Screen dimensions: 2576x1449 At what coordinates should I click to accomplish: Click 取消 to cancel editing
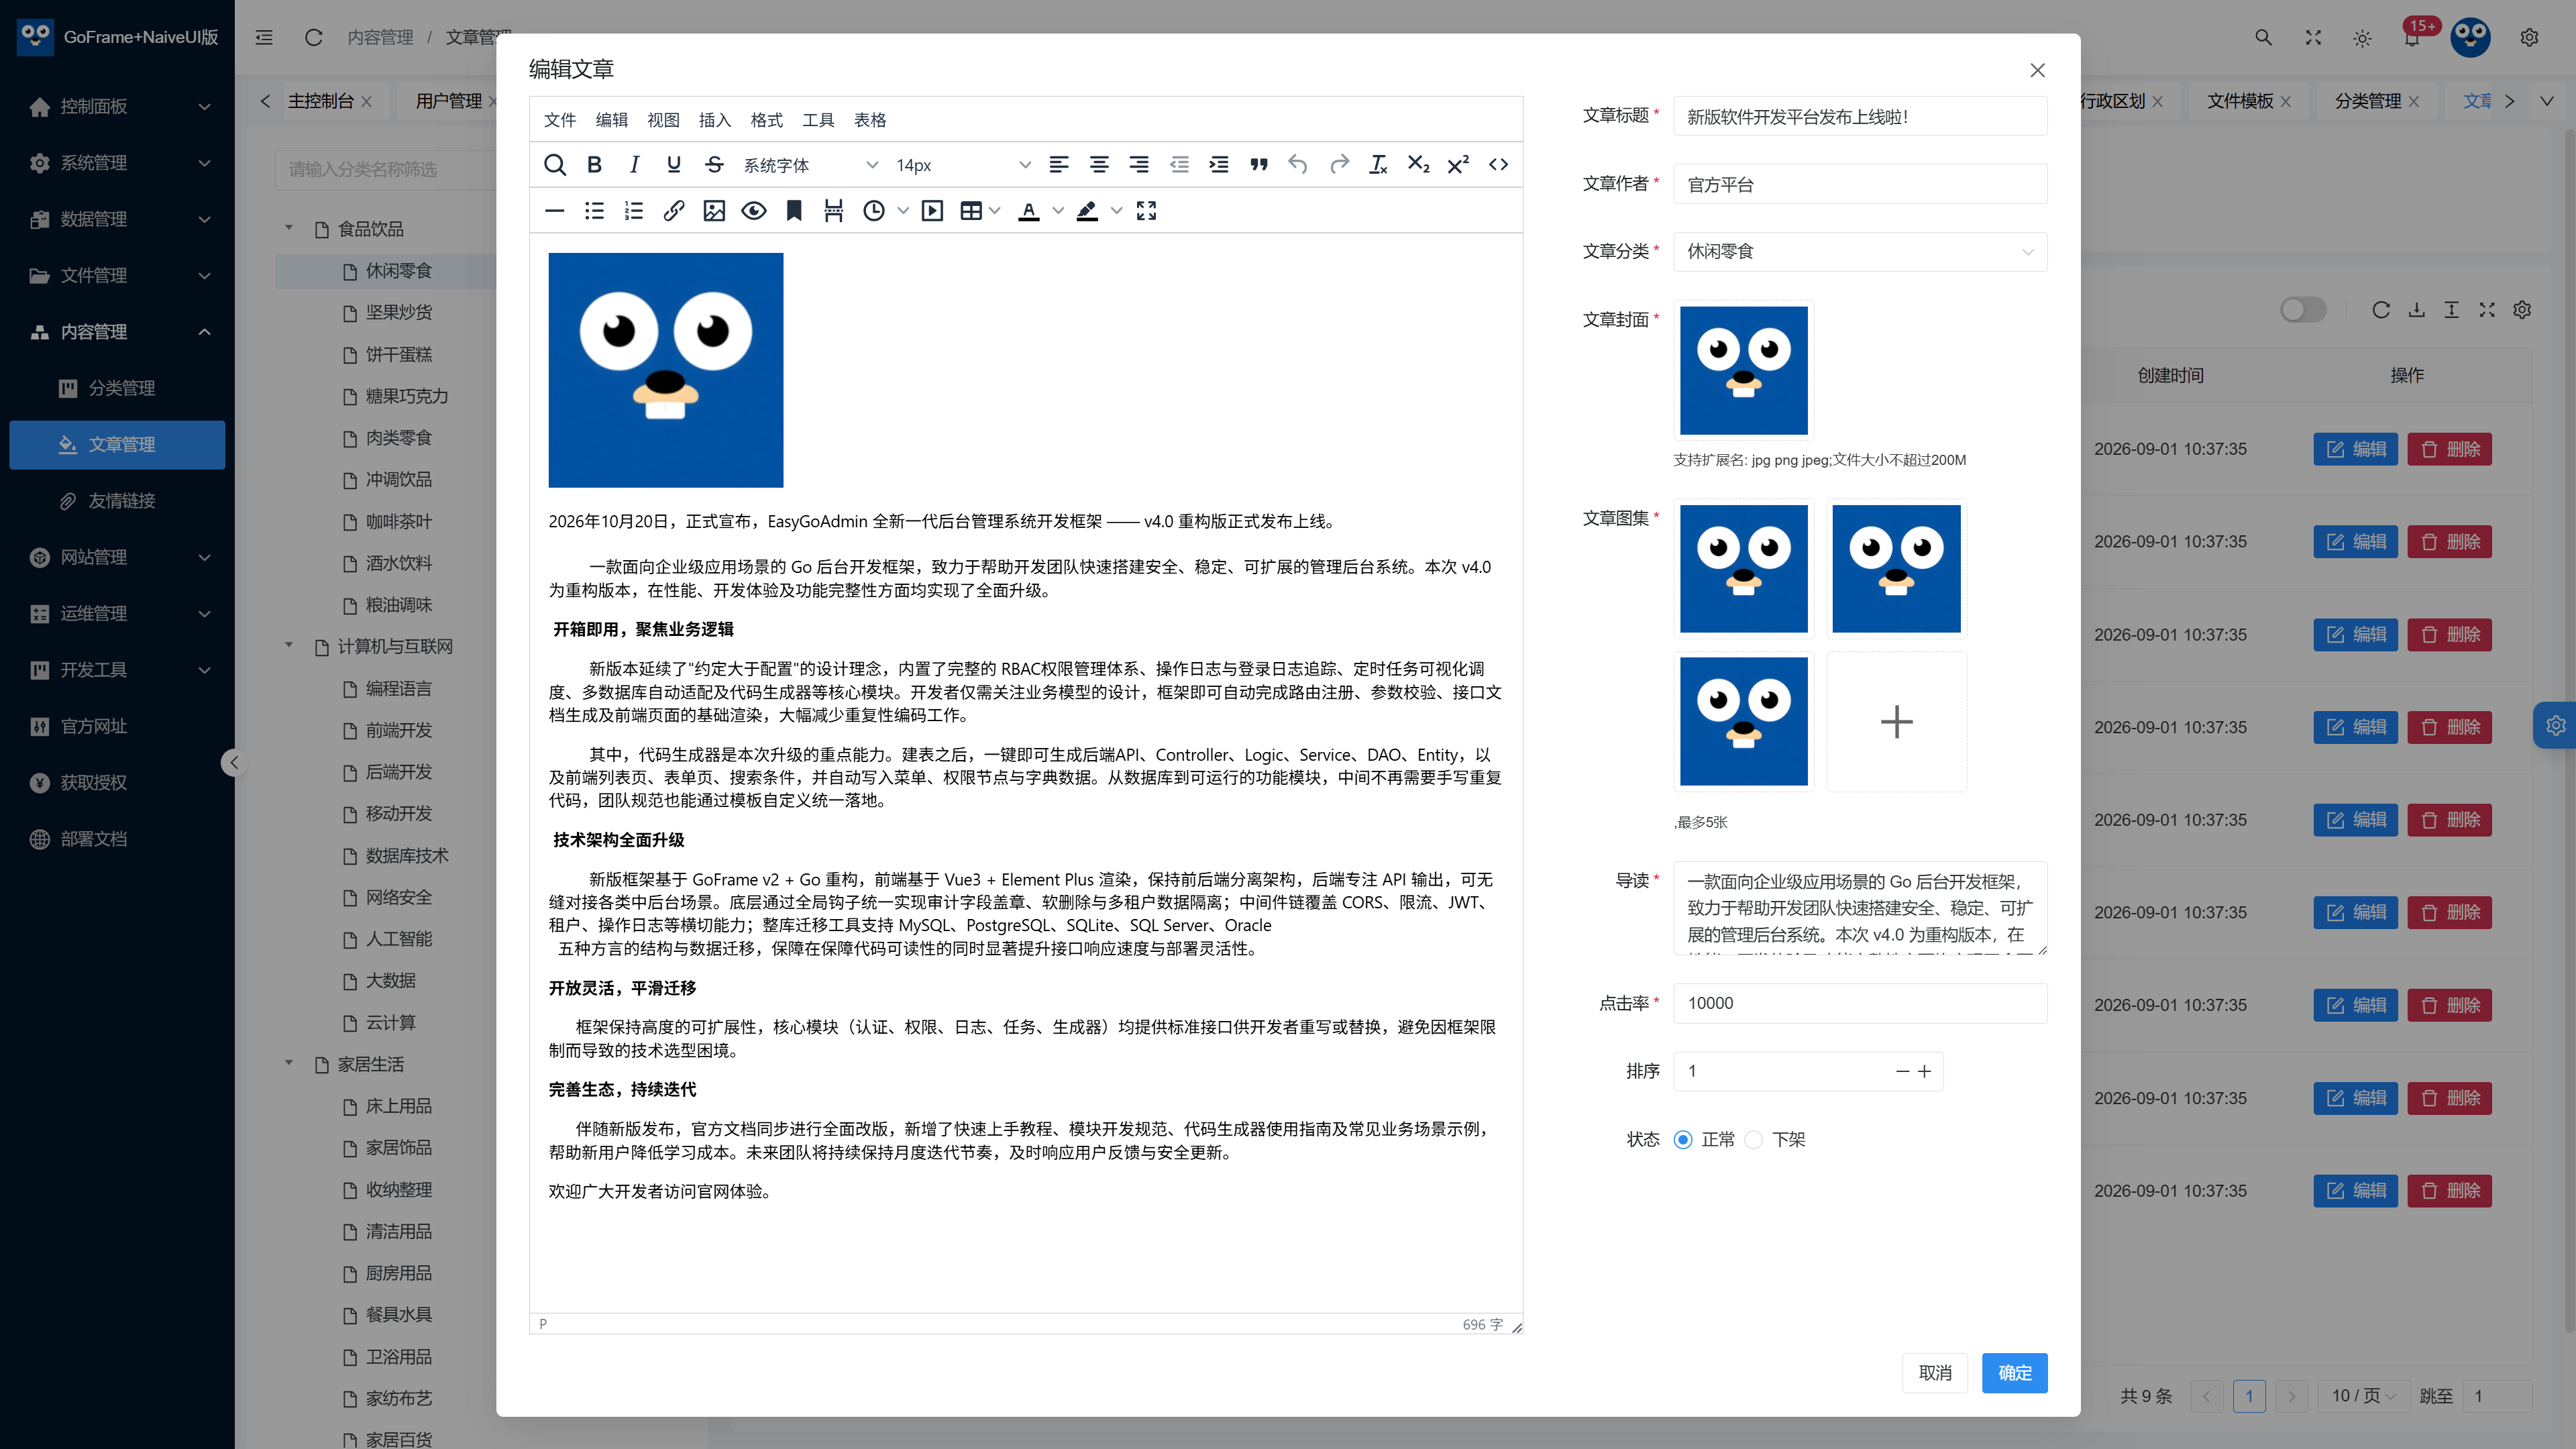point(1935,1373)
